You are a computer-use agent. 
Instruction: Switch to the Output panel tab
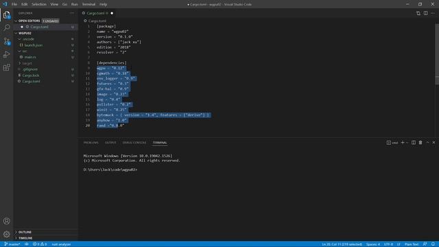pyautogui.click(x=110, y=143)
